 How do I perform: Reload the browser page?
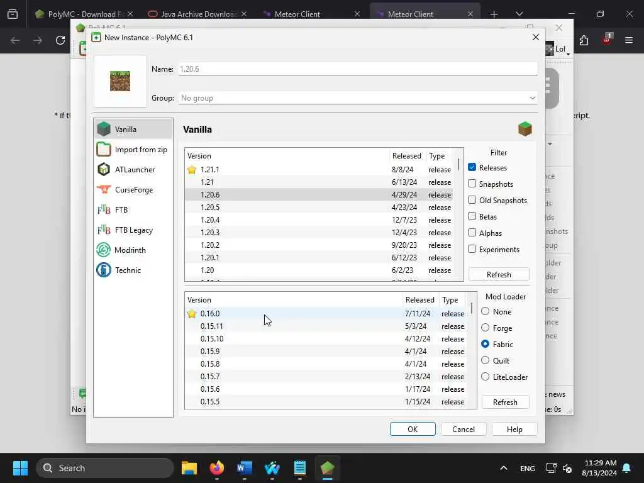[60, 40]
